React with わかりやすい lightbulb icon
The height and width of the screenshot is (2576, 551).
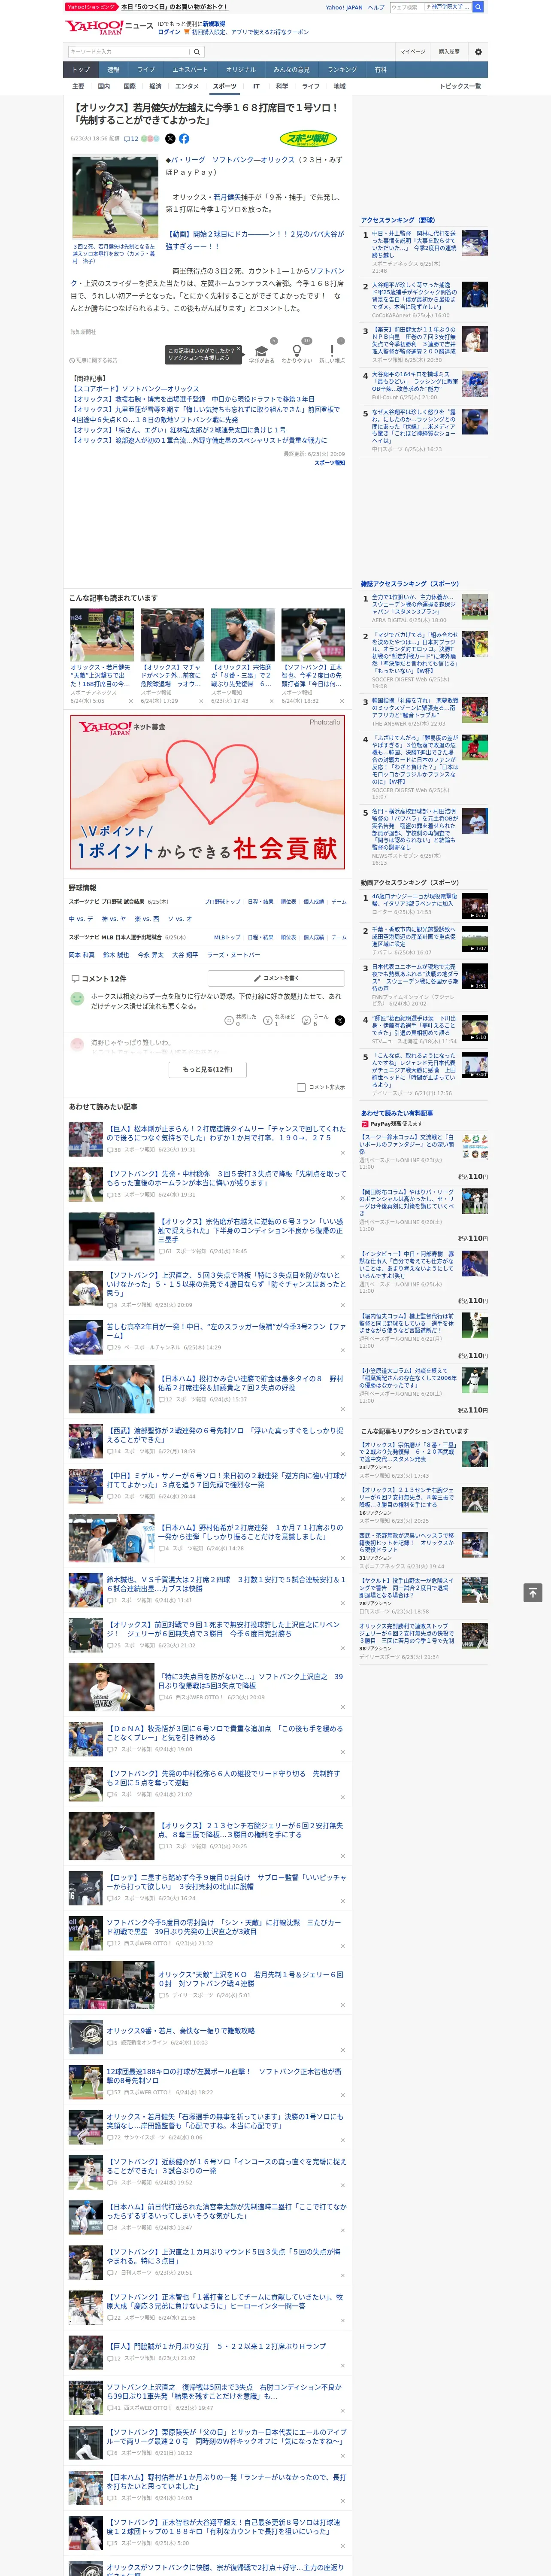pyautogui.click(x=297, y=351)
